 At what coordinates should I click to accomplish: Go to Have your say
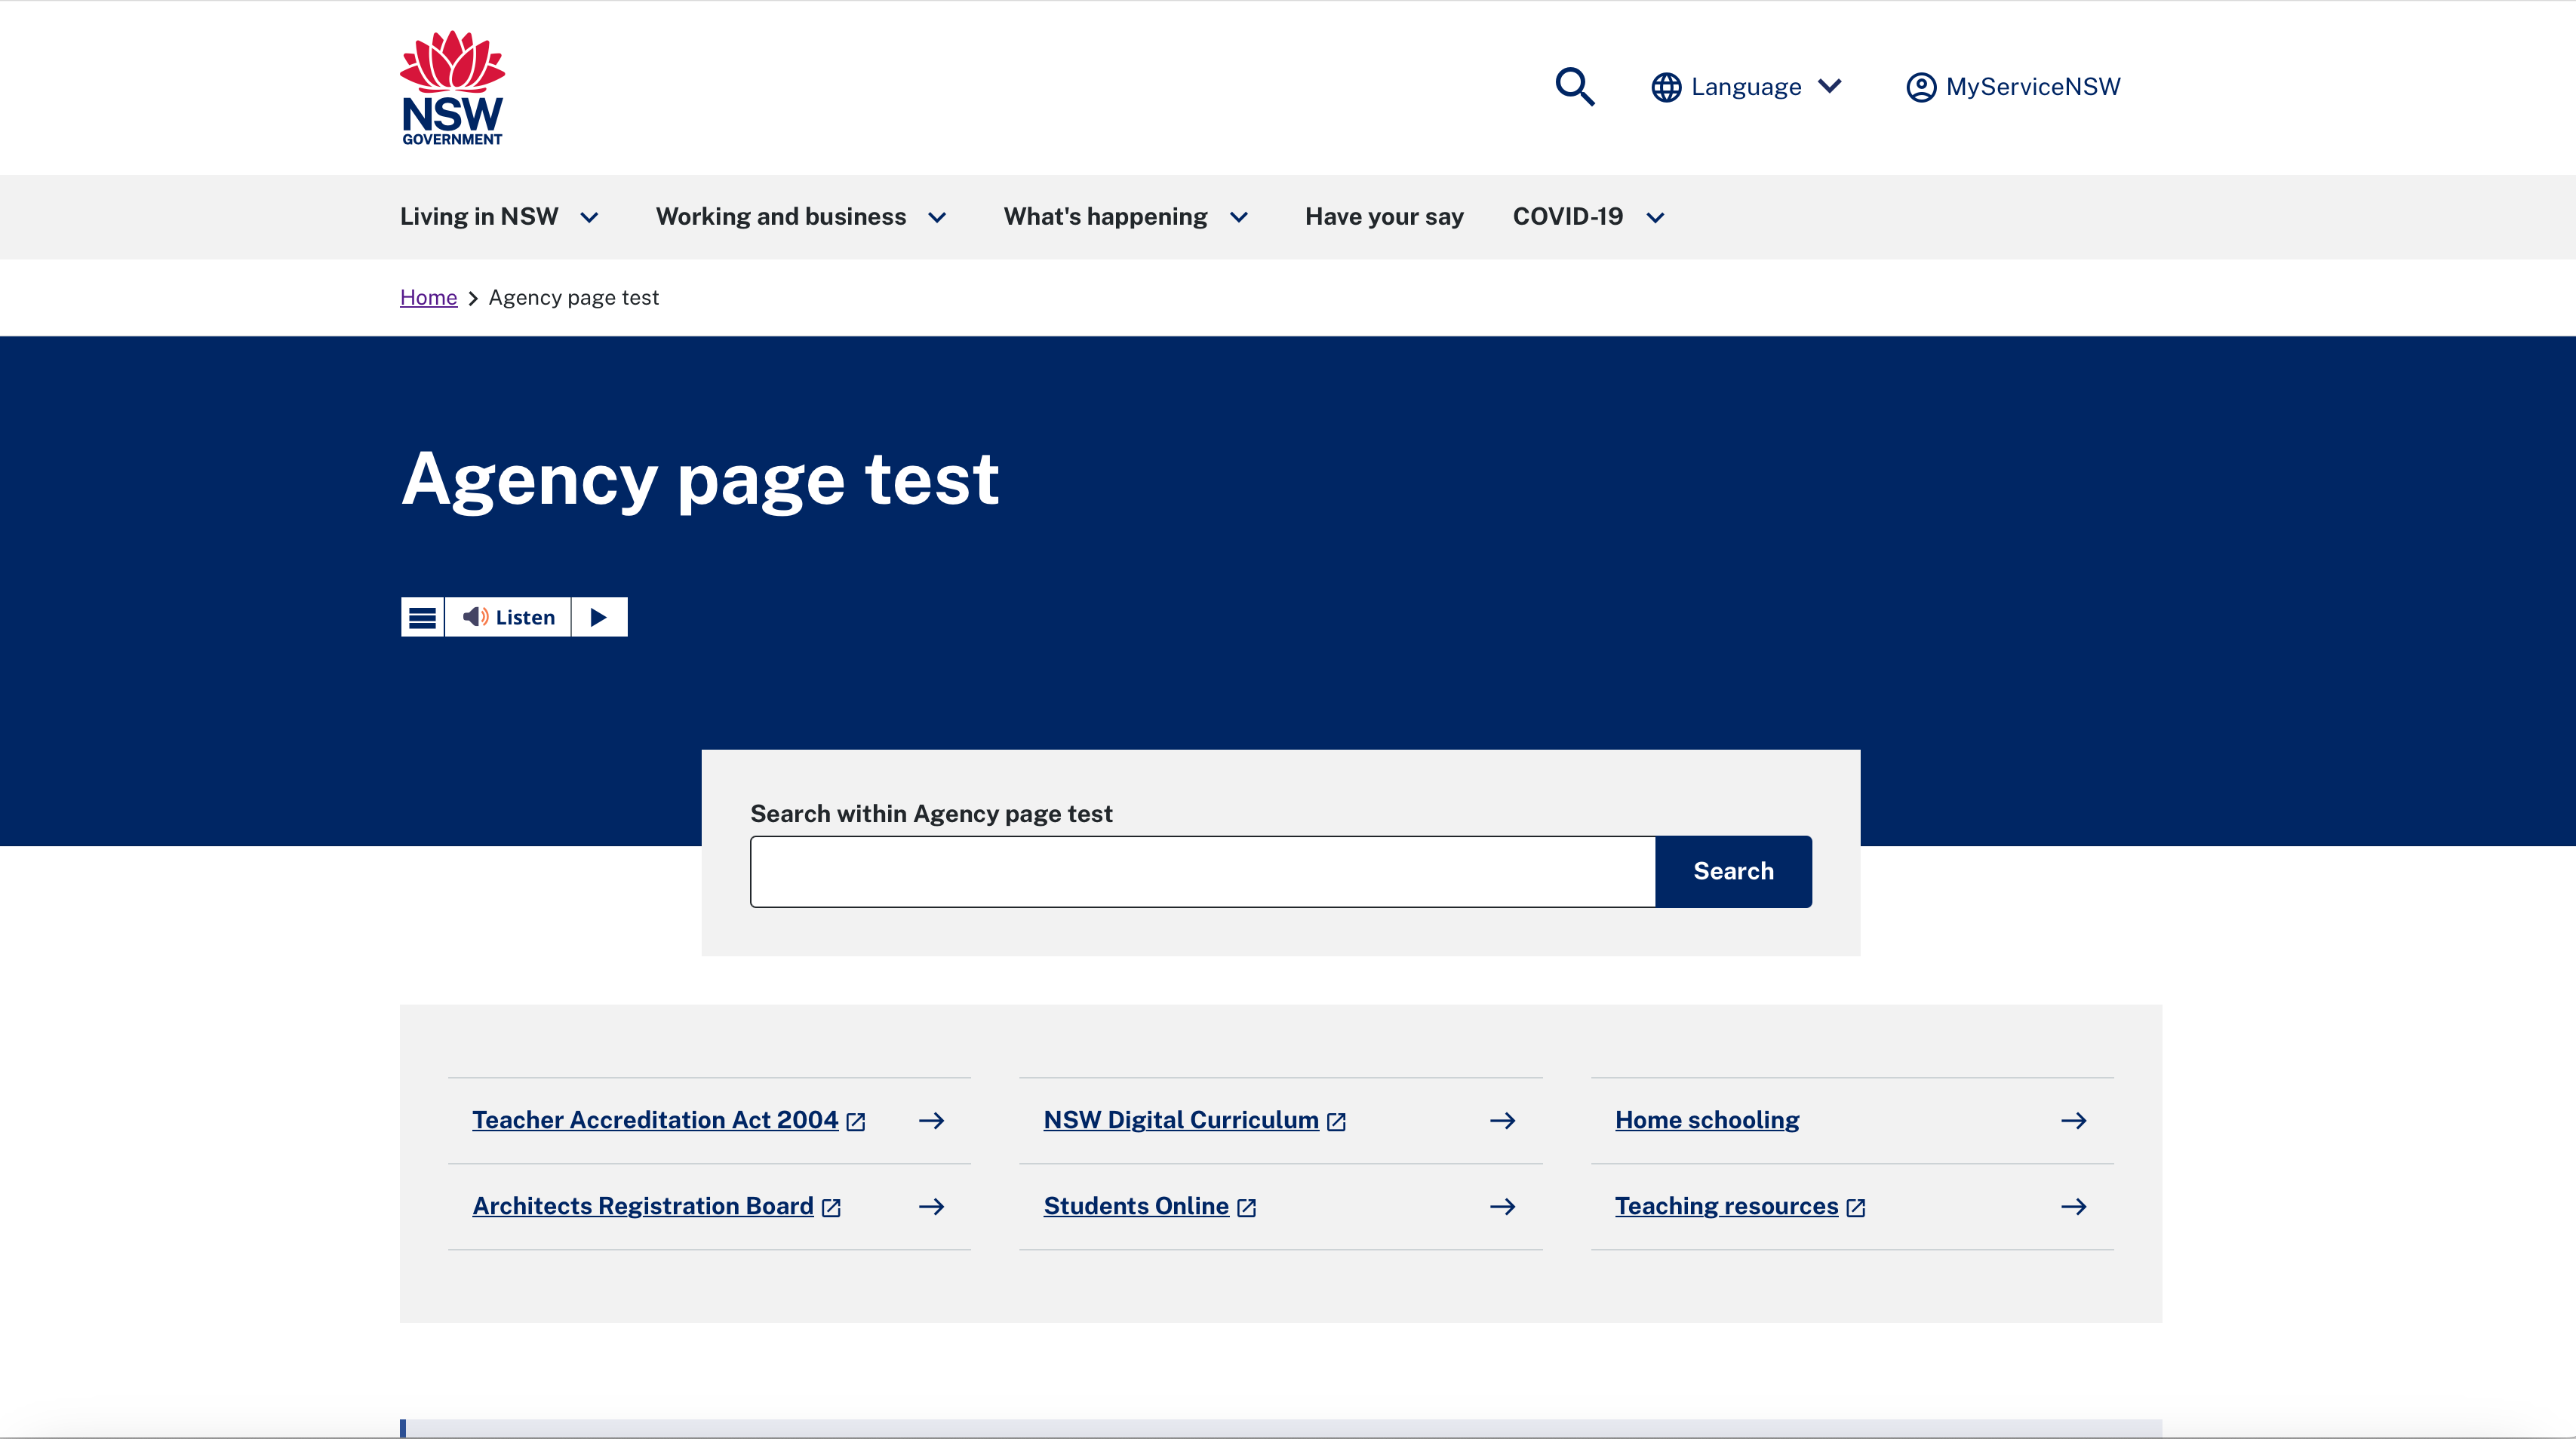1384,217
